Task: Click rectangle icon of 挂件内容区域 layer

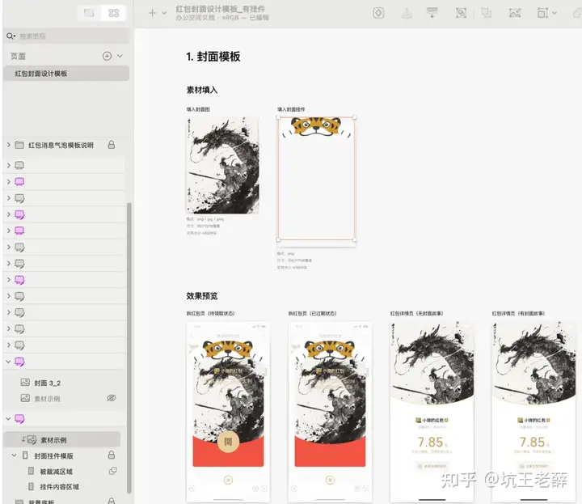Action: (x=32, y=486)
